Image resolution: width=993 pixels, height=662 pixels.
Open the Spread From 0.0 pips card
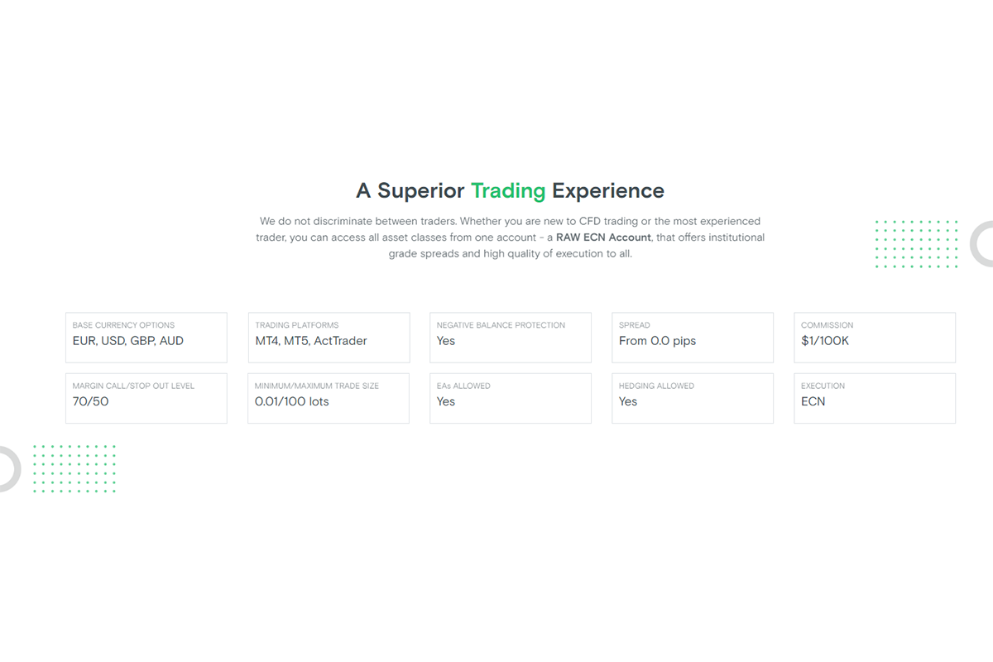click(x=693, y=338)
